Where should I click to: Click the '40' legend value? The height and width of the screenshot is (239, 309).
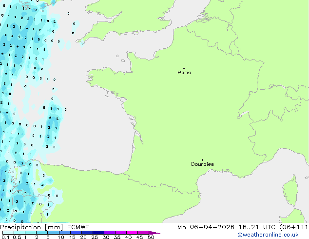[x=128, y=237]
